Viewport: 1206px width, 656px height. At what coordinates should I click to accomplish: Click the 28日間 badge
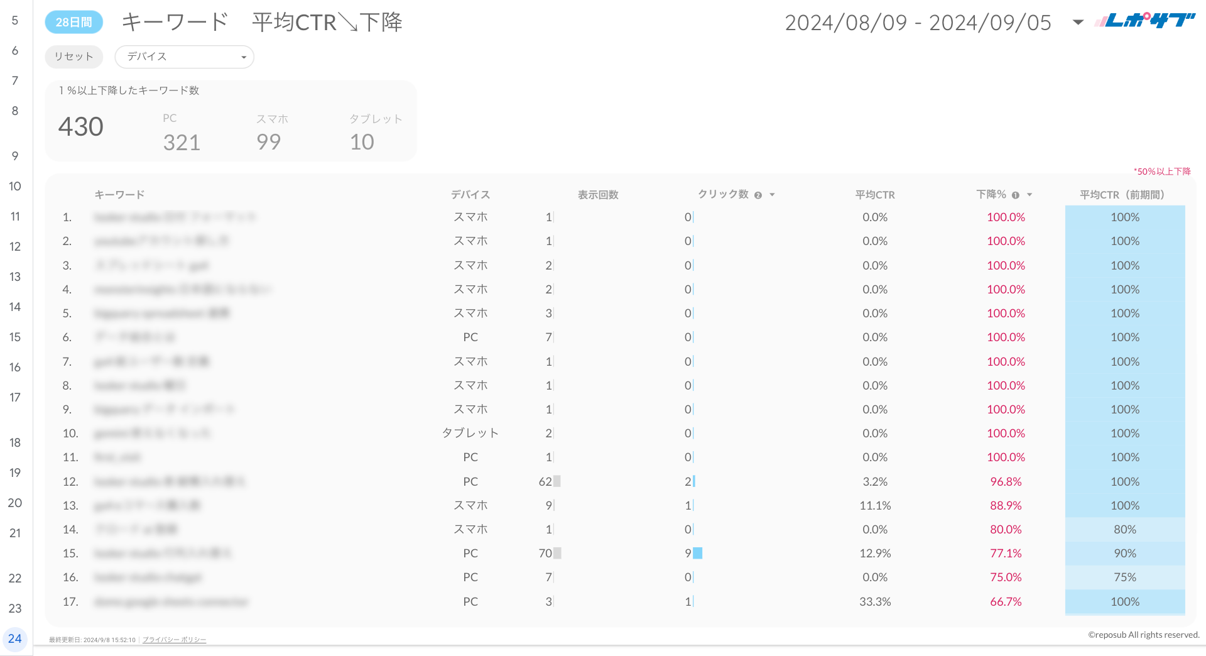73,22
